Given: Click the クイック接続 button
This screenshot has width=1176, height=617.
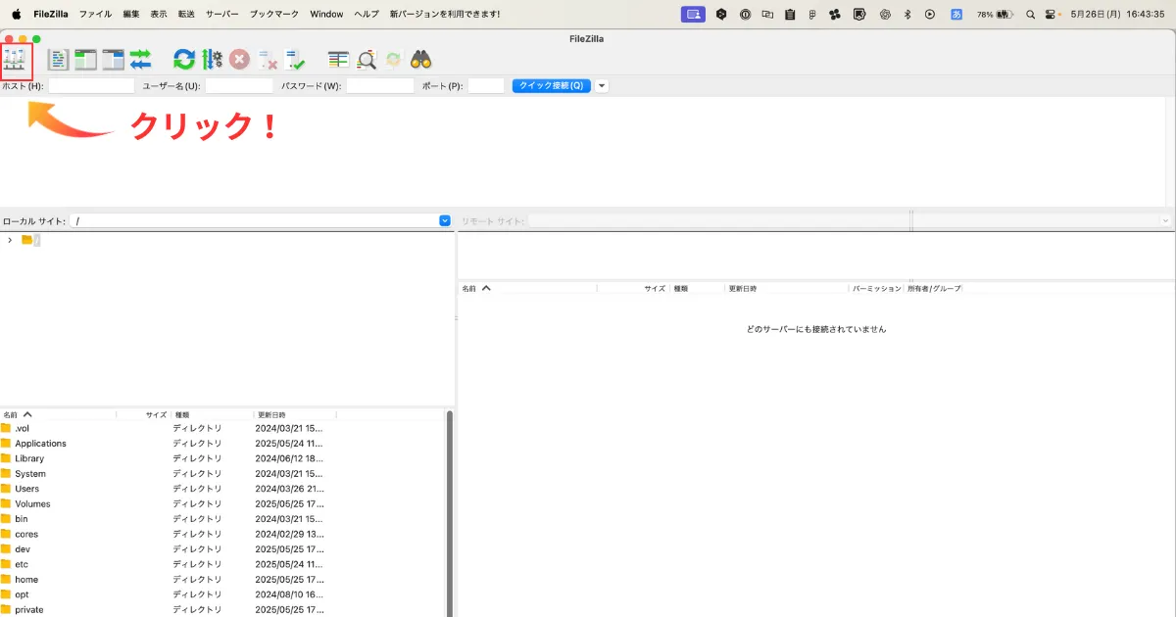Looking at the screenshot, I should tap(551, 86).
